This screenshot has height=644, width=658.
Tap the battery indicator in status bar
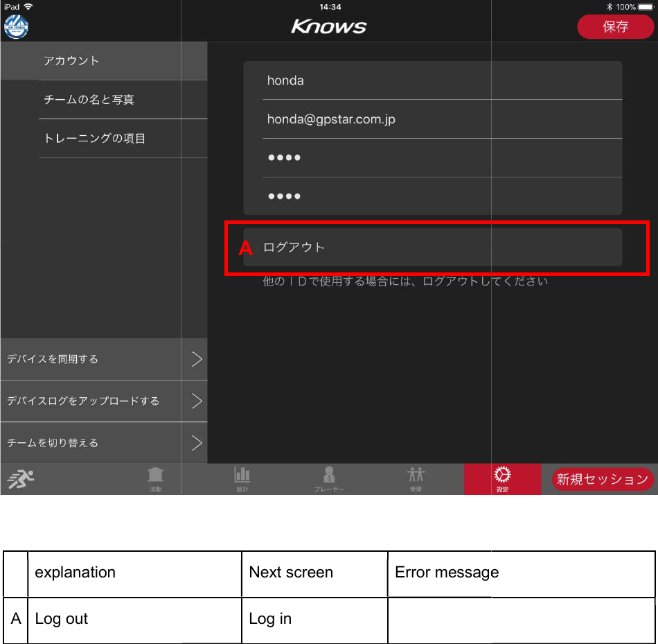646,7
